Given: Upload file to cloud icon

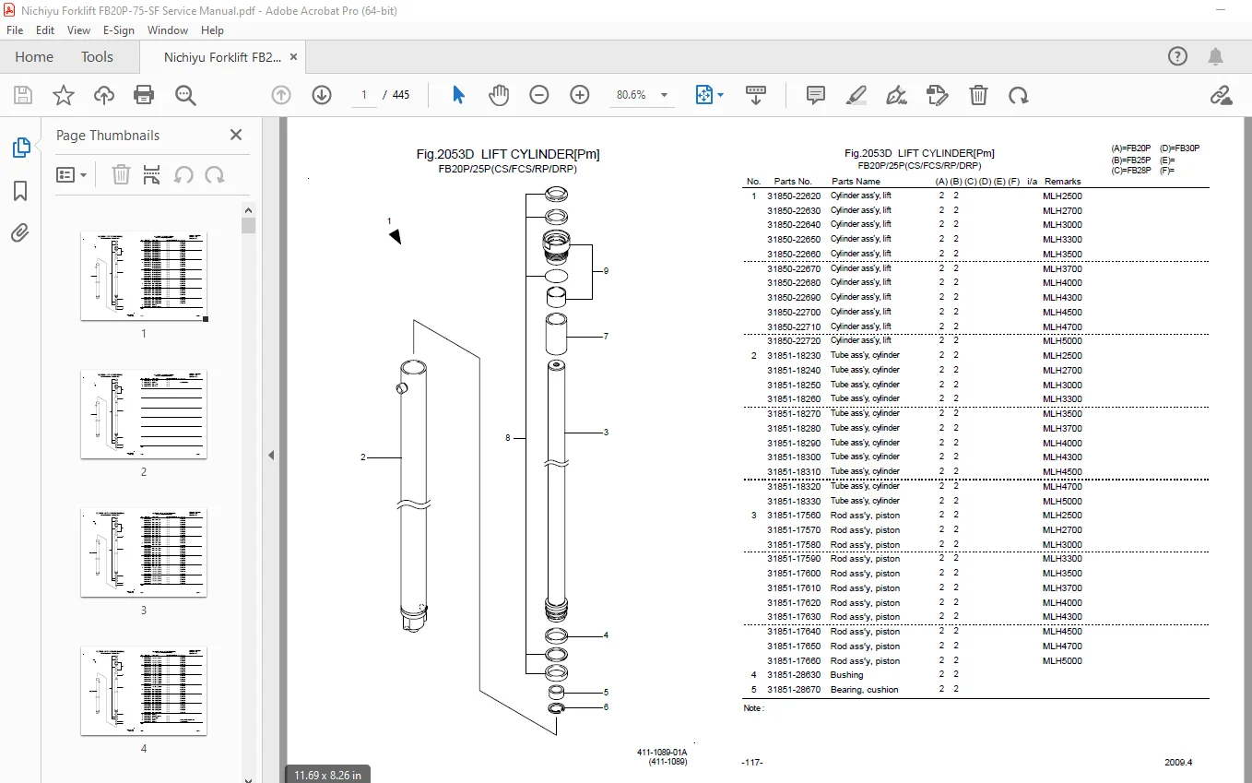Looking at the screenshot, I should click(104, 95).
